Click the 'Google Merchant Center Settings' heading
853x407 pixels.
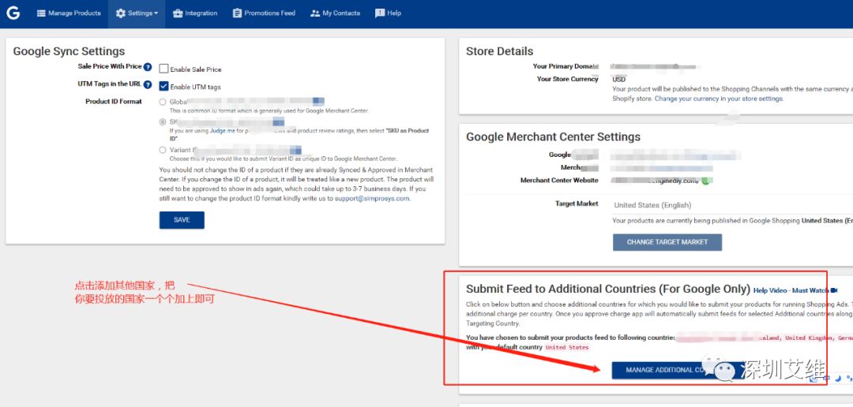[x=553, y=137]
